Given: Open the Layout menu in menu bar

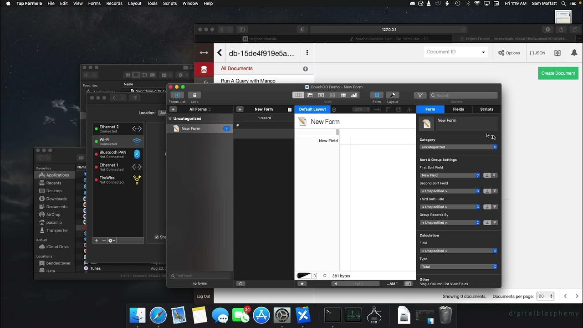Looking at the screenshot, I should click(135, 3).
